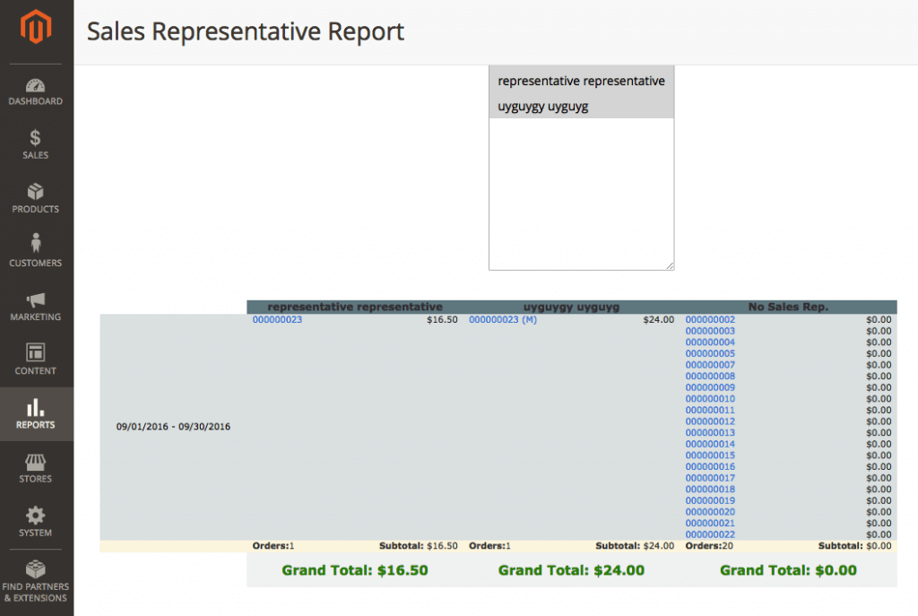Image resolution: width=918 pixels, height=616 pixels.
Task: Click empty area of representative list box
Action: (581, 193)
